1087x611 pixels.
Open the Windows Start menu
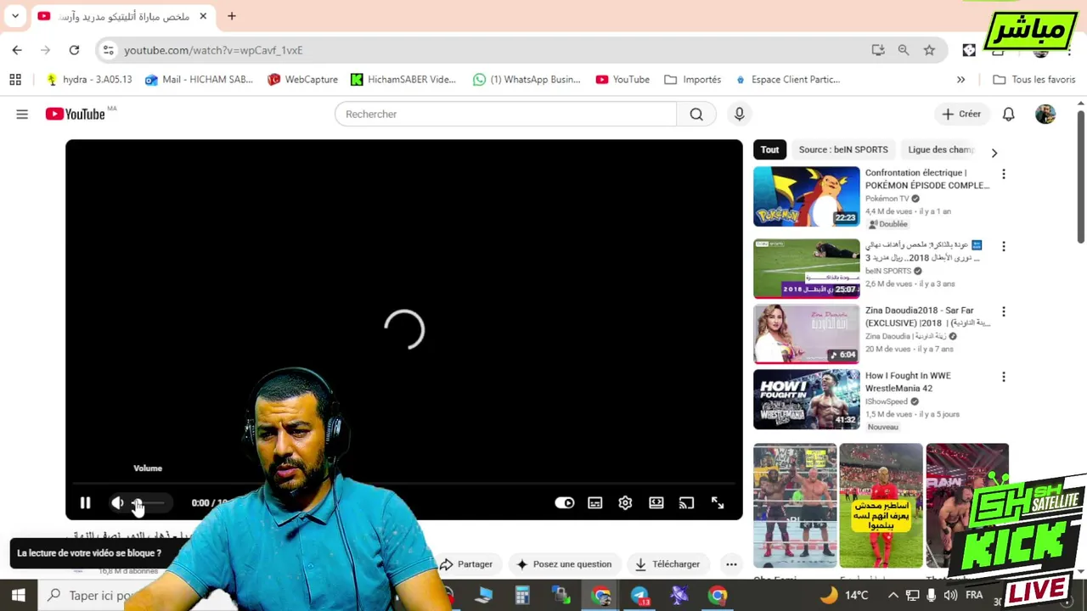point(18,596)
